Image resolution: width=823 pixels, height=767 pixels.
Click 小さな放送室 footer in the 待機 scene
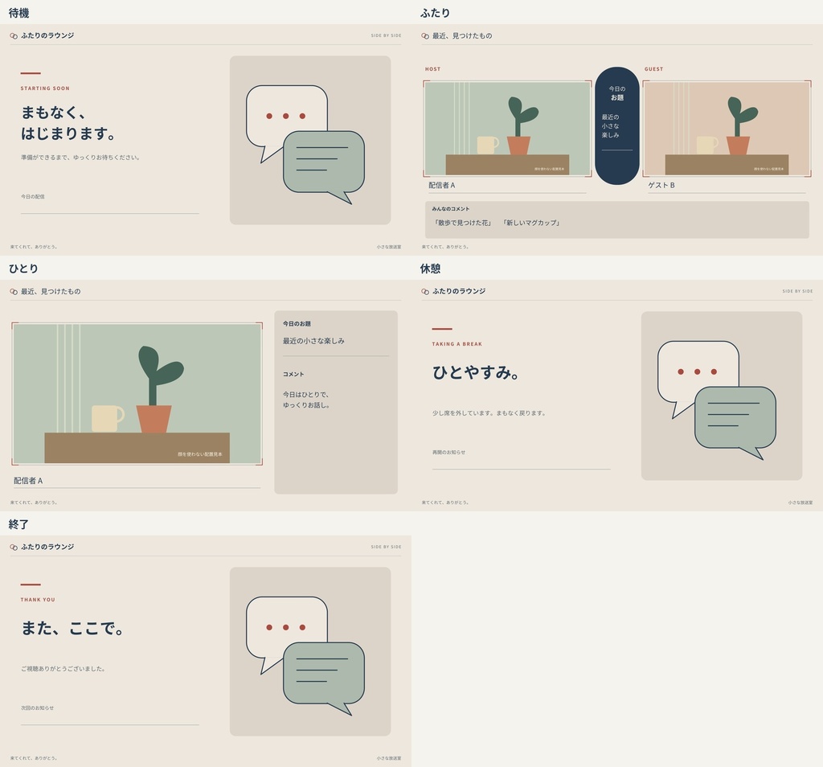point(389,247)
